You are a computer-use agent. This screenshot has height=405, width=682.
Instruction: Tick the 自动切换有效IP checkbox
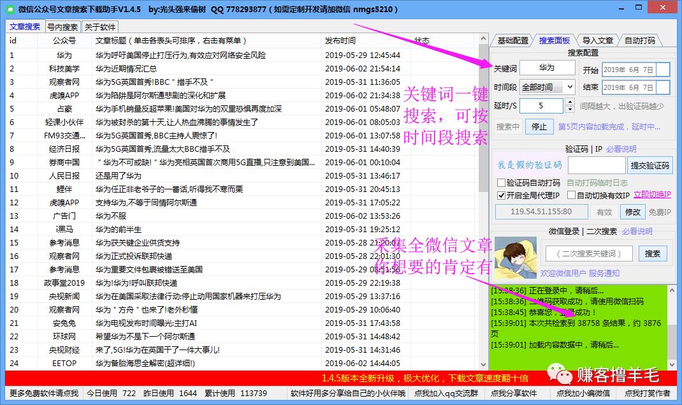(x=572, y=195)
